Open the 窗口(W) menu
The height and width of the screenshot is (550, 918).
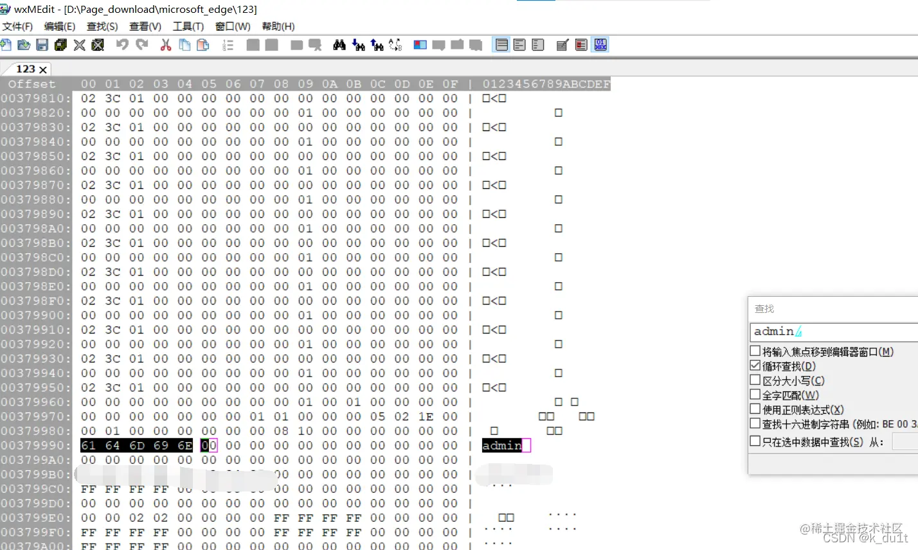pos(233,26)
